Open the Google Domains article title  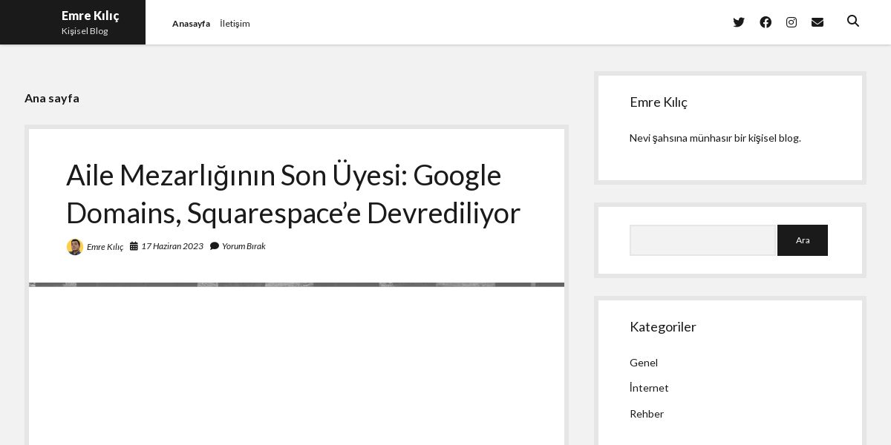[293, 194]
